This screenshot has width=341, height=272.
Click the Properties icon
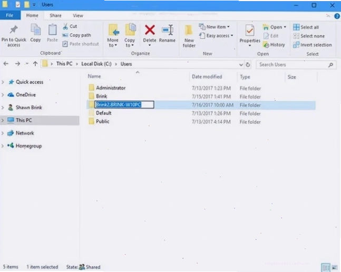[x=250, y=31]
